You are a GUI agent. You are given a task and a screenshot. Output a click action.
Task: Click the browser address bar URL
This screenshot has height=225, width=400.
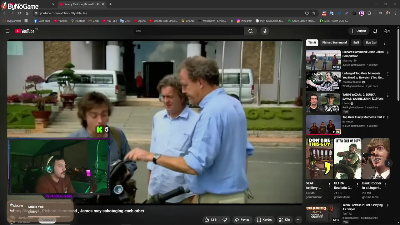[x=63, y=13]
